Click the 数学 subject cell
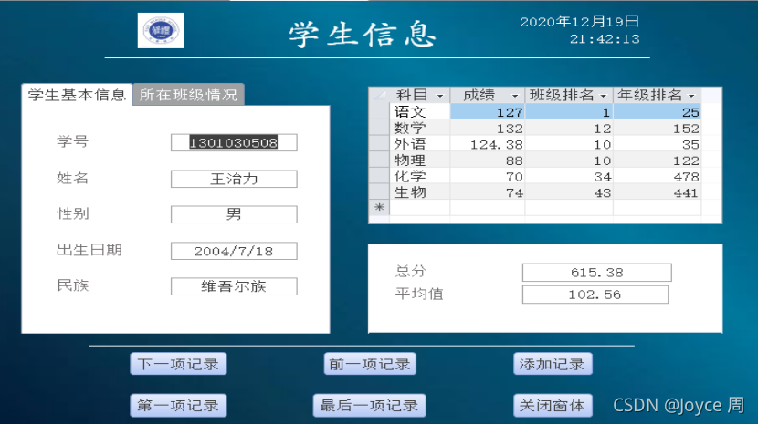 pyautogui.click(x=419, y=128)
